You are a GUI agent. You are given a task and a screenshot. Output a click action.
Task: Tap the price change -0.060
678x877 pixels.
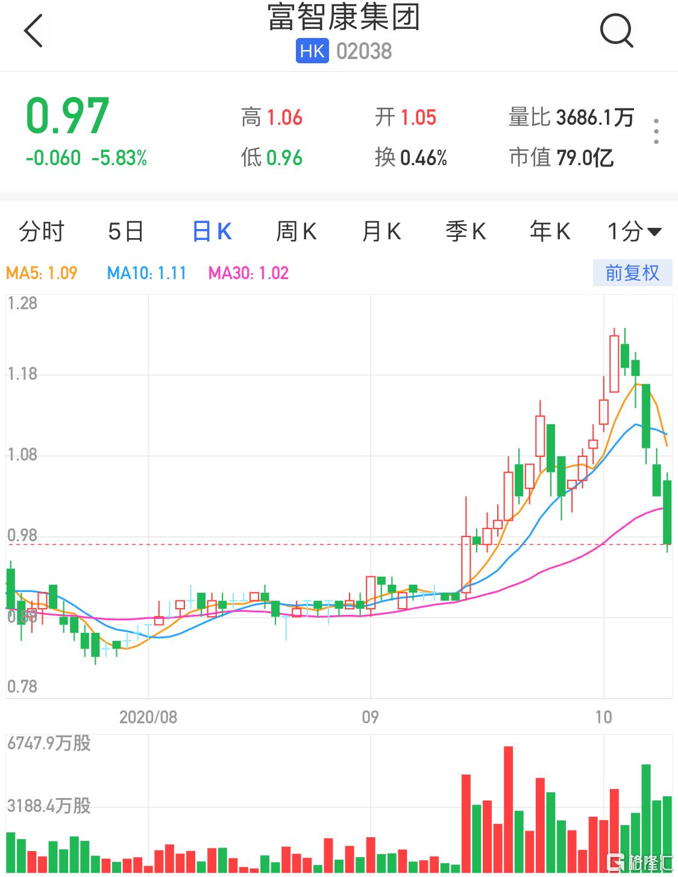[53, 158]
